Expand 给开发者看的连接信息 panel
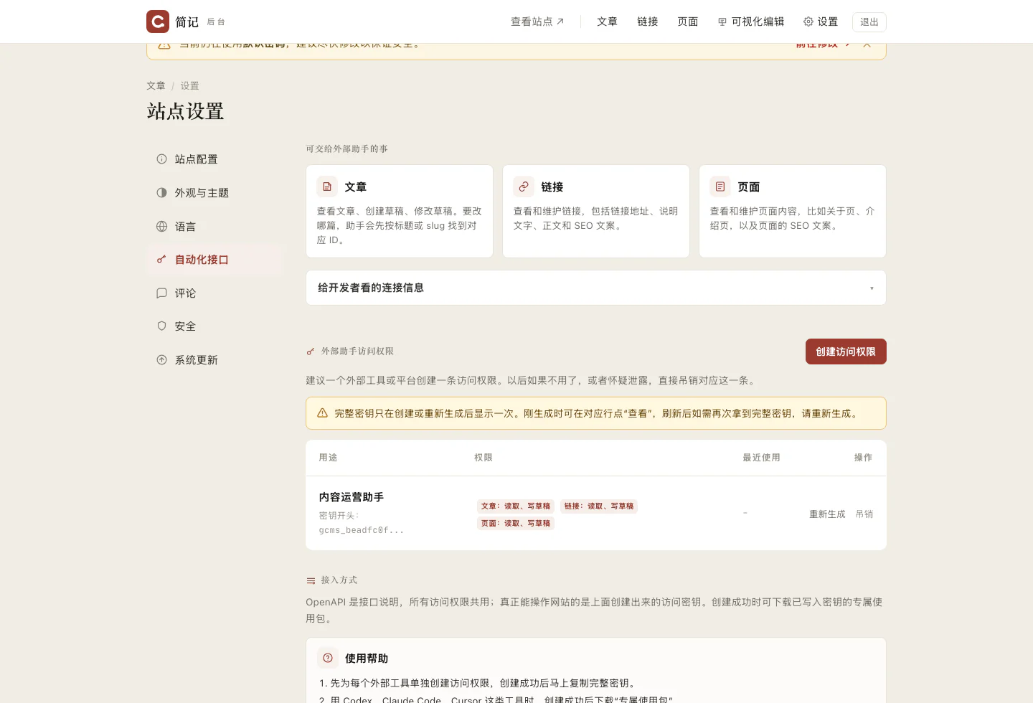Image resolution: width=1033 pixels, height=703 pixels. point(596,288)
